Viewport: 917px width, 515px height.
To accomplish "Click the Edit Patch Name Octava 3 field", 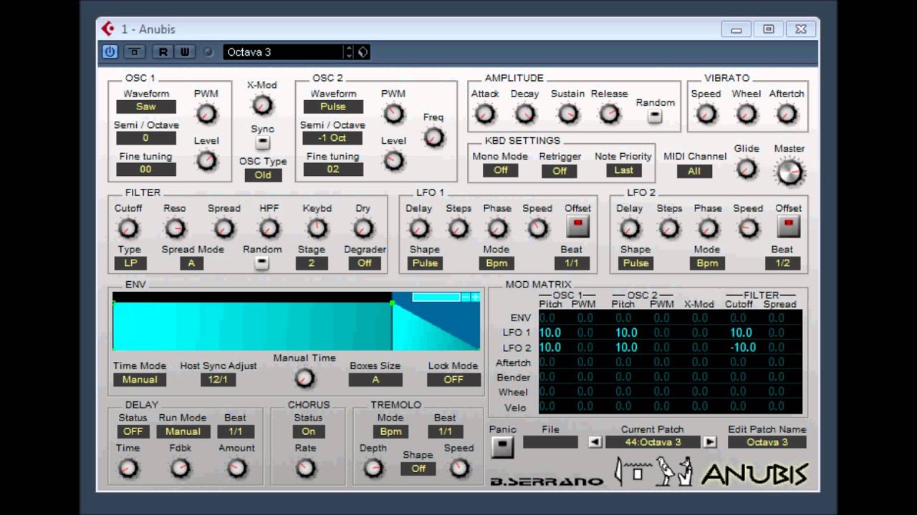I will point(767,442).
